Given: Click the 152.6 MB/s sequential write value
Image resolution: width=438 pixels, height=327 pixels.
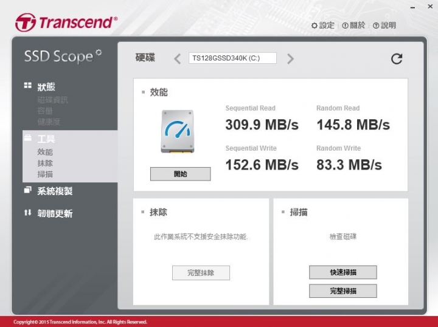Looking at the screenshot, I should pos(262,165).
